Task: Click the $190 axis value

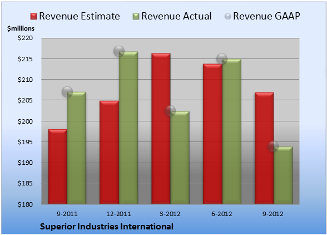Action: (x=25, y=163)
